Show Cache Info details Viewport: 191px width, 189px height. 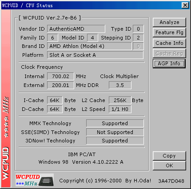(169, 43)
